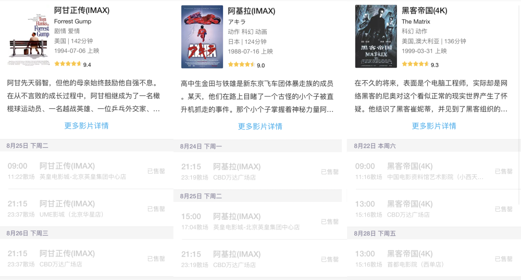Click 已售罄 for 阿基拉 8月24日 showing

(x=330, y=172)
